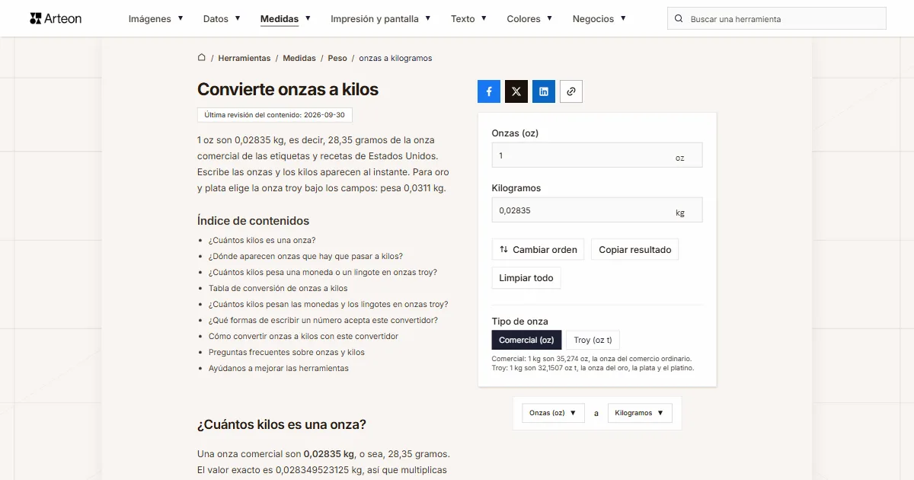Click 'onzas a kilogramos' breadcrumb text

(395, 58)
